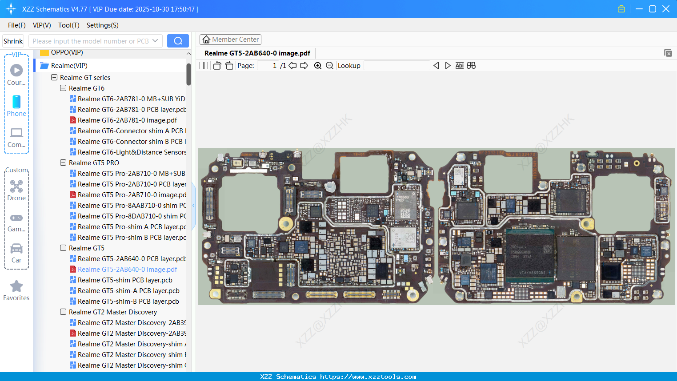
Task: Click the right motherboard image
Action: (555, 226)
